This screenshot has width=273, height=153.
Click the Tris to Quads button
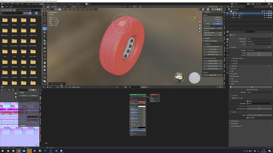click(213, 49)
